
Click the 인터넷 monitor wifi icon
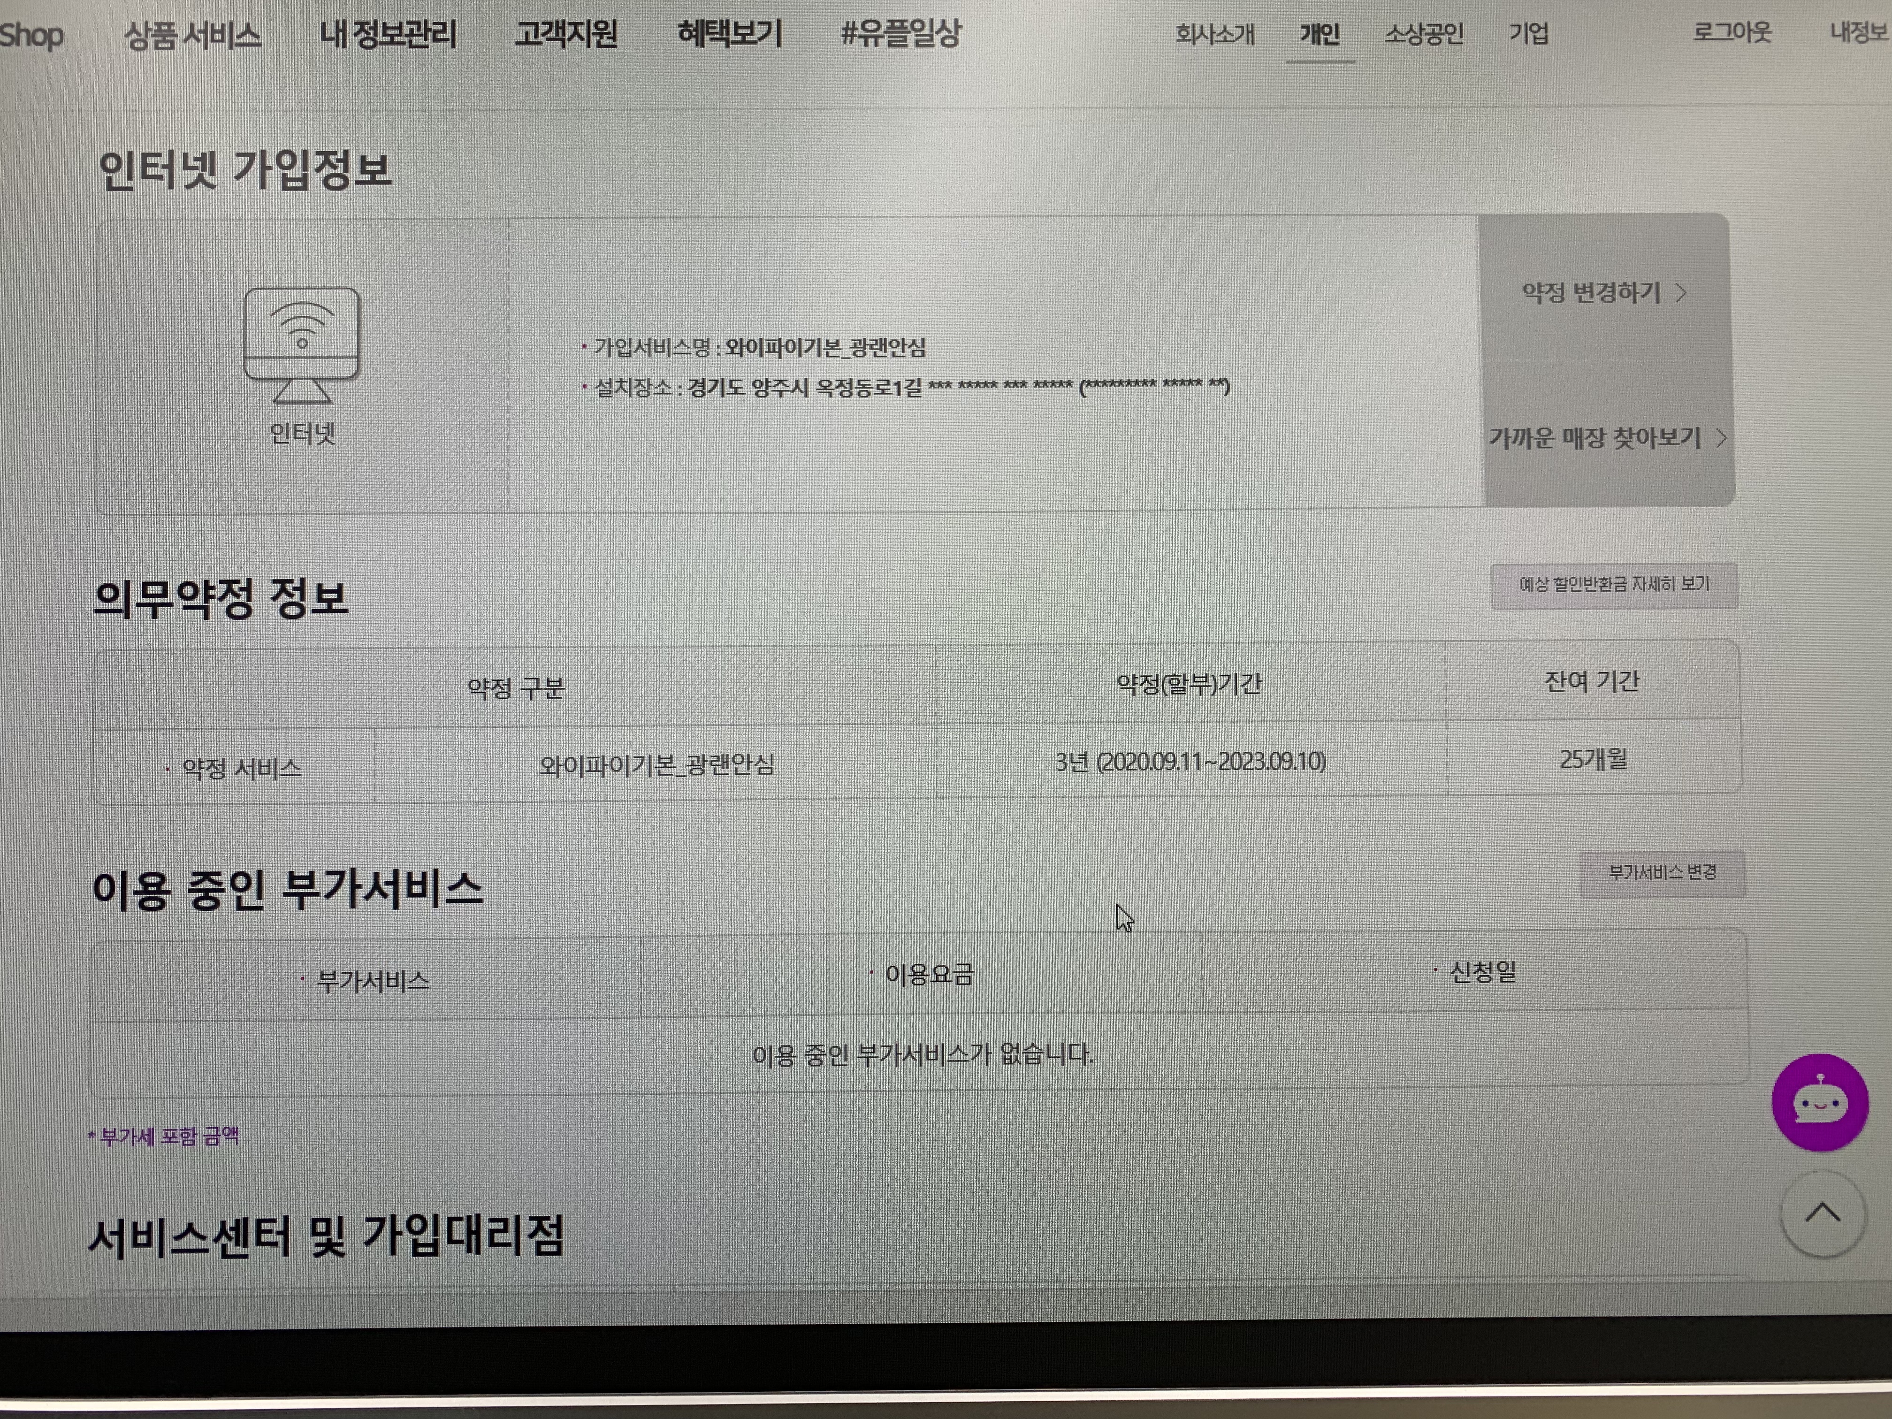302,344
